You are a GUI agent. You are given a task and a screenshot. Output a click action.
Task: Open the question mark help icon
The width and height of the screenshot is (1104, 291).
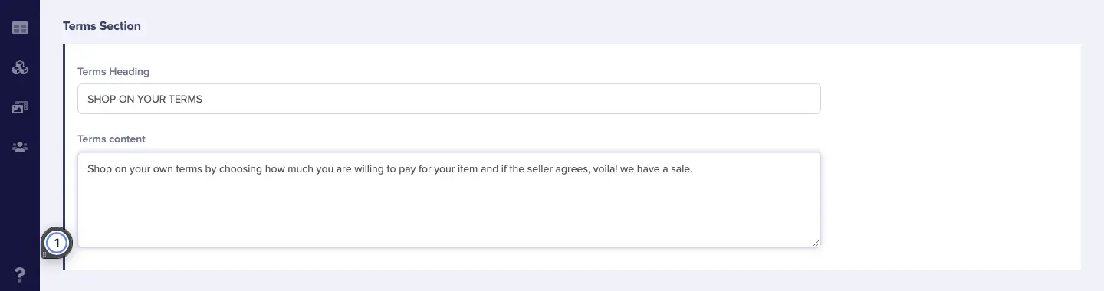20,274
